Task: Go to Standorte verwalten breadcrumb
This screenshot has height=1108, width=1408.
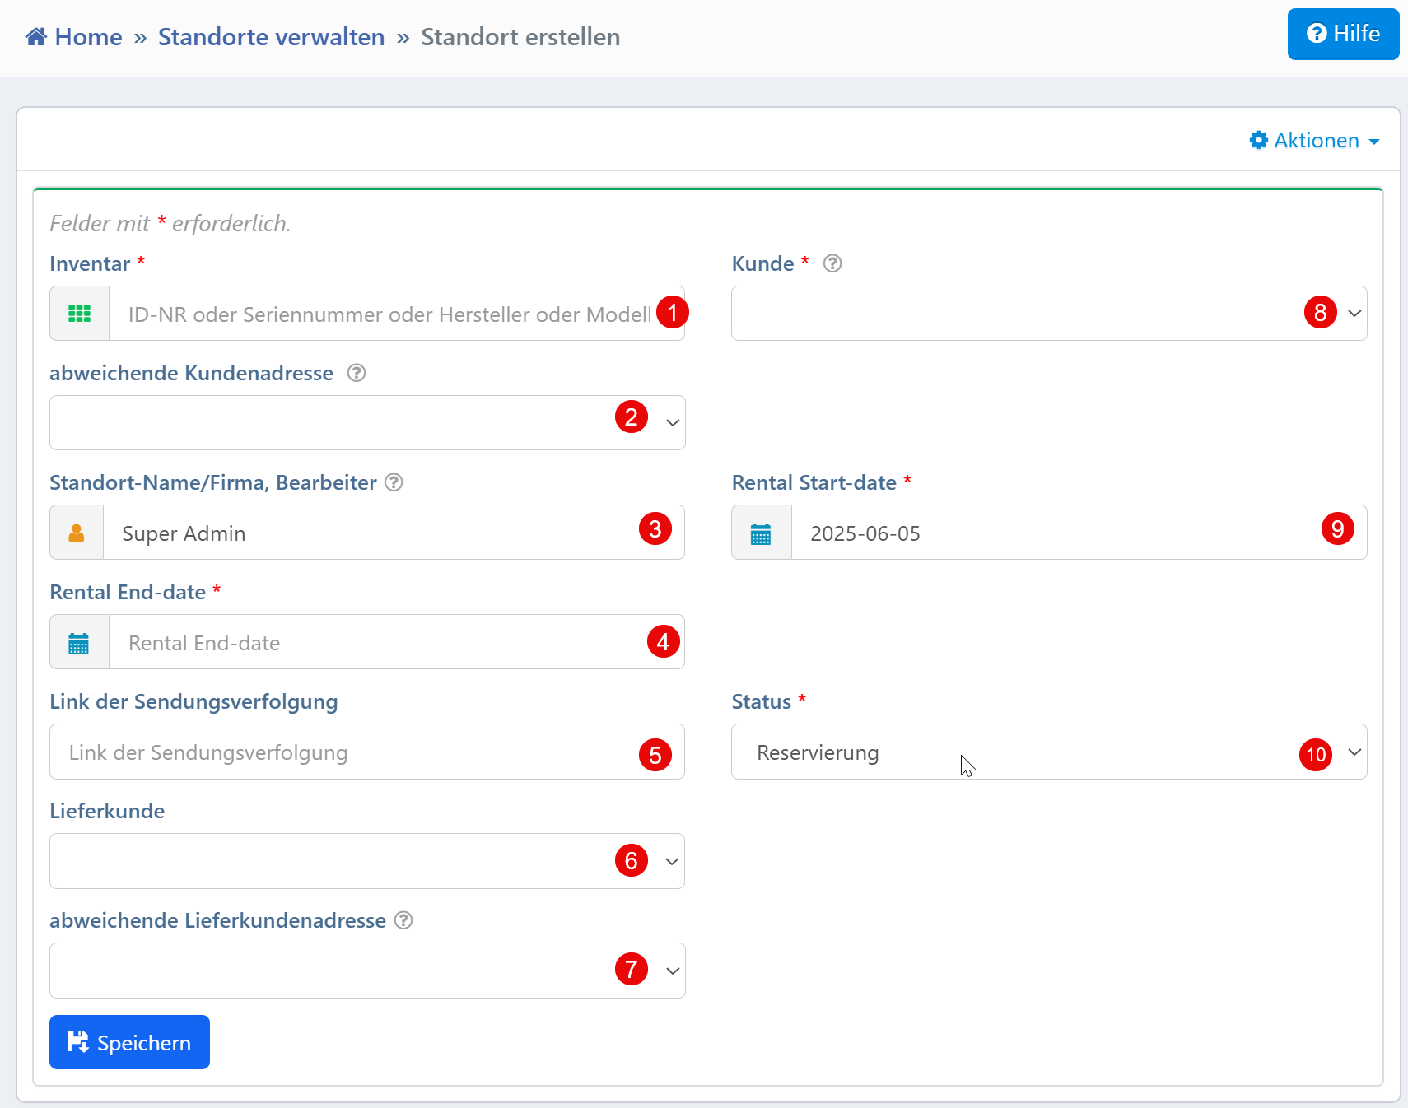Action: (x=271, y=37)
